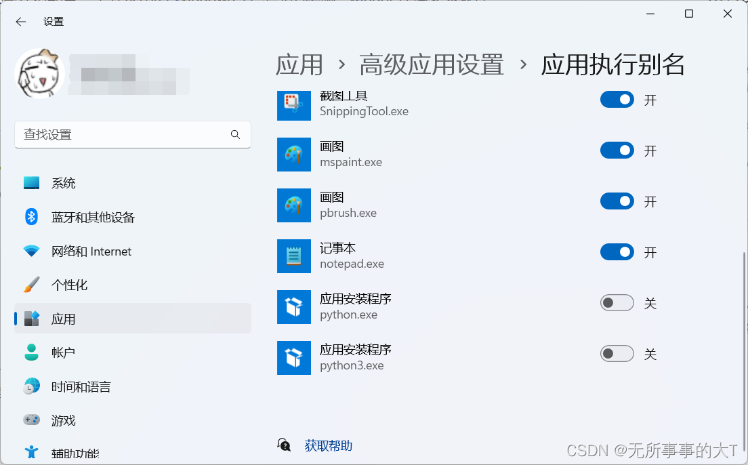This screenshot has width=748, height=465.
Task: Select the 蓝牙和其他设备 sidebar icon
Action: [31, 217]
